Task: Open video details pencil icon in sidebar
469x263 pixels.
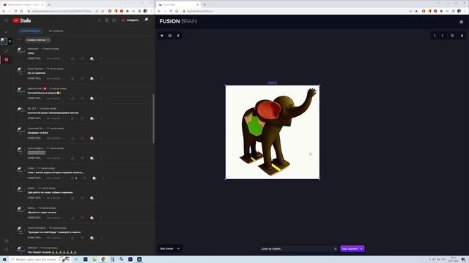Action: pos(7,51)
